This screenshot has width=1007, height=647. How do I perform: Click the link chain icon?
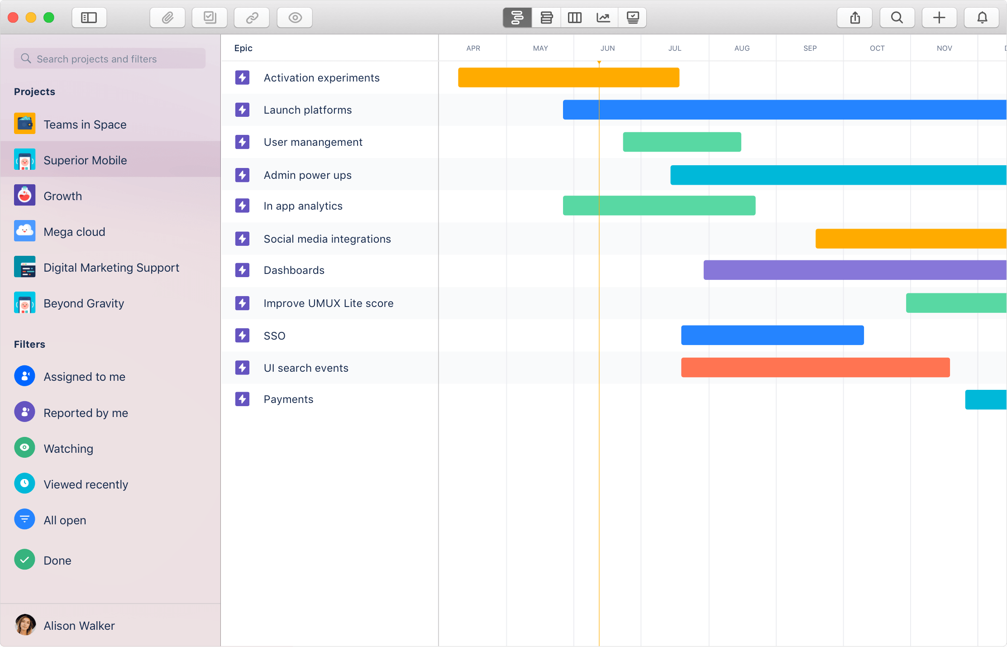pyautogui.click(x=252, y=18)
